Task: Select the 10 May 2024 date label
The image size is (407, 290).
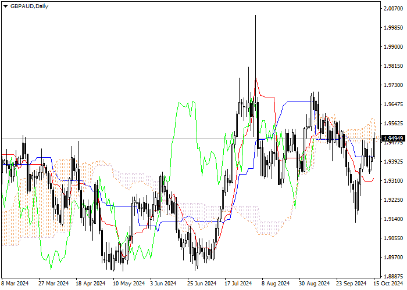Action: point(128,284)
